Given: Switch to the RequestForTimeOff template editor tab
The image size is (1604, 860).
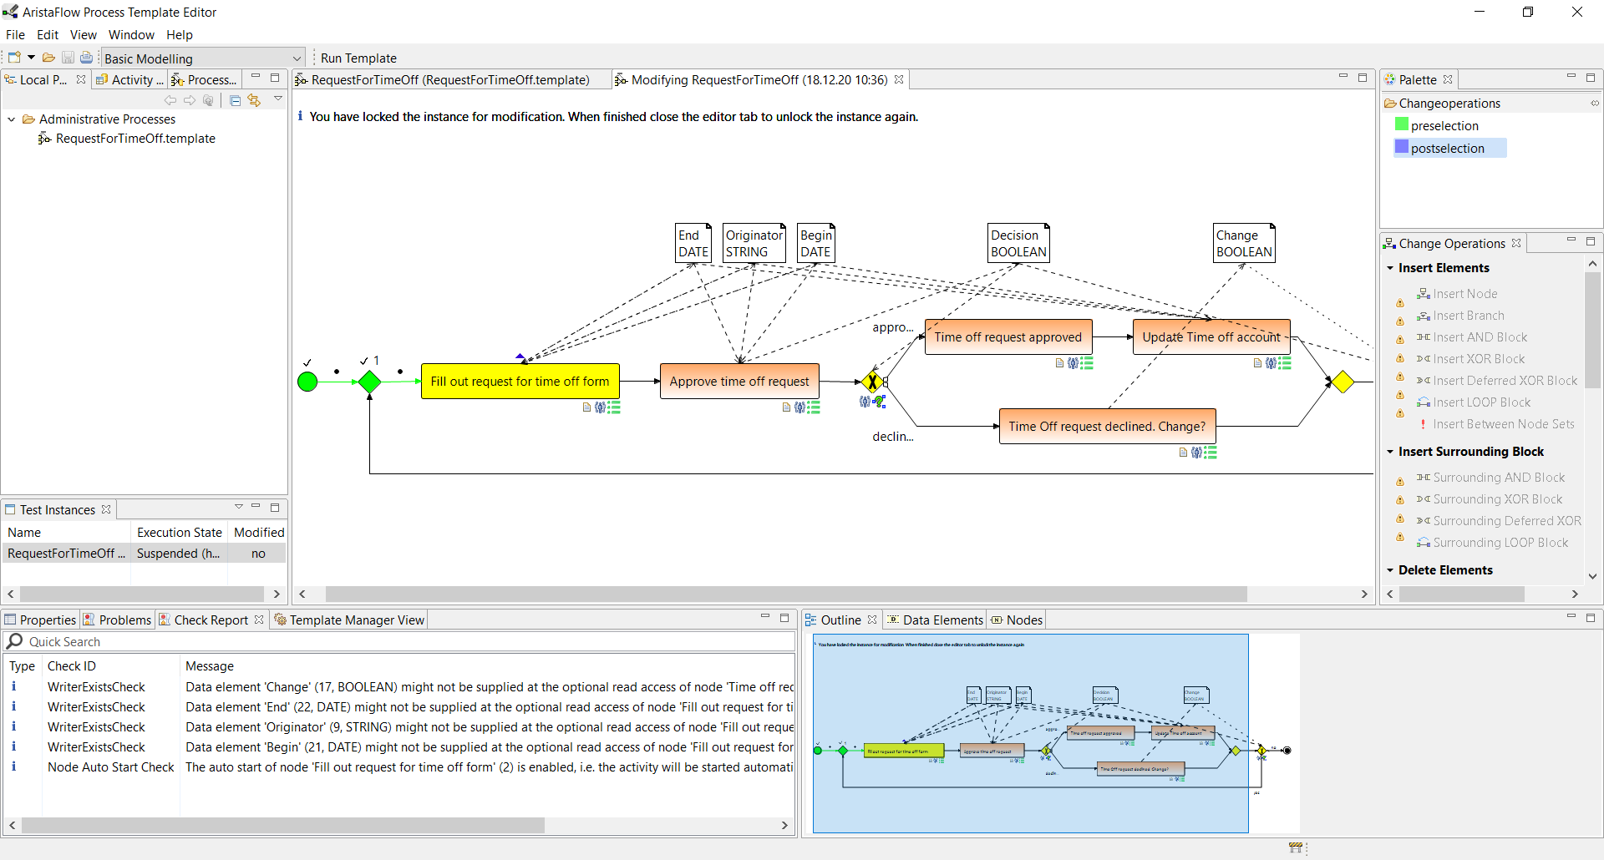Looking at the screenshot, I should point(449,79).
